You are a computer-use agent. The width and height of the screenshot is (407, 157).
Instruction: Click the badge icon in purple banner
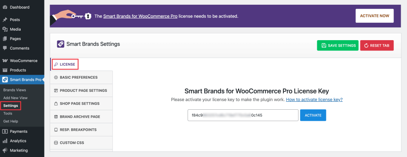coord(88,16)
